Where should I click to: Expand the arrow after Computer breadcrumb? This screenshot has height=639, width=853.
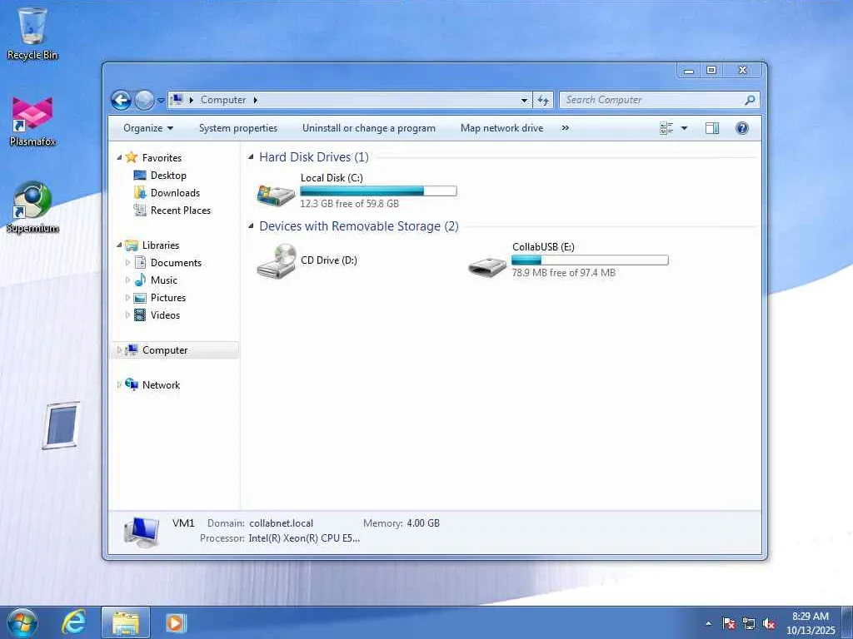[x=255, y=100]
